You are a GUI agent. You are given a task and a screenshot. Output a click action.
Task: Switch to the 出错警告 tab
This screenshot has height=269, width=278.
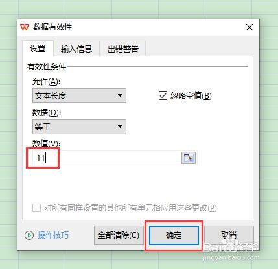coord(122,49)
